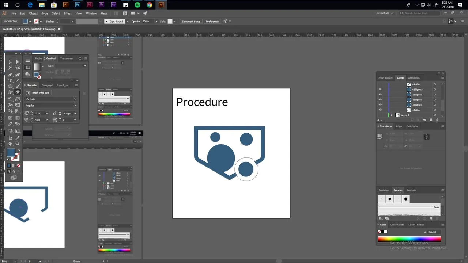
Task: Open the Regular font style dropdown
Action: [x=75, y=106]
